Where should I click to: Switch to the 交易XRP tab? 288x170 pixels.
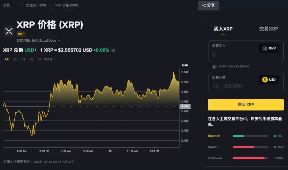268,29
